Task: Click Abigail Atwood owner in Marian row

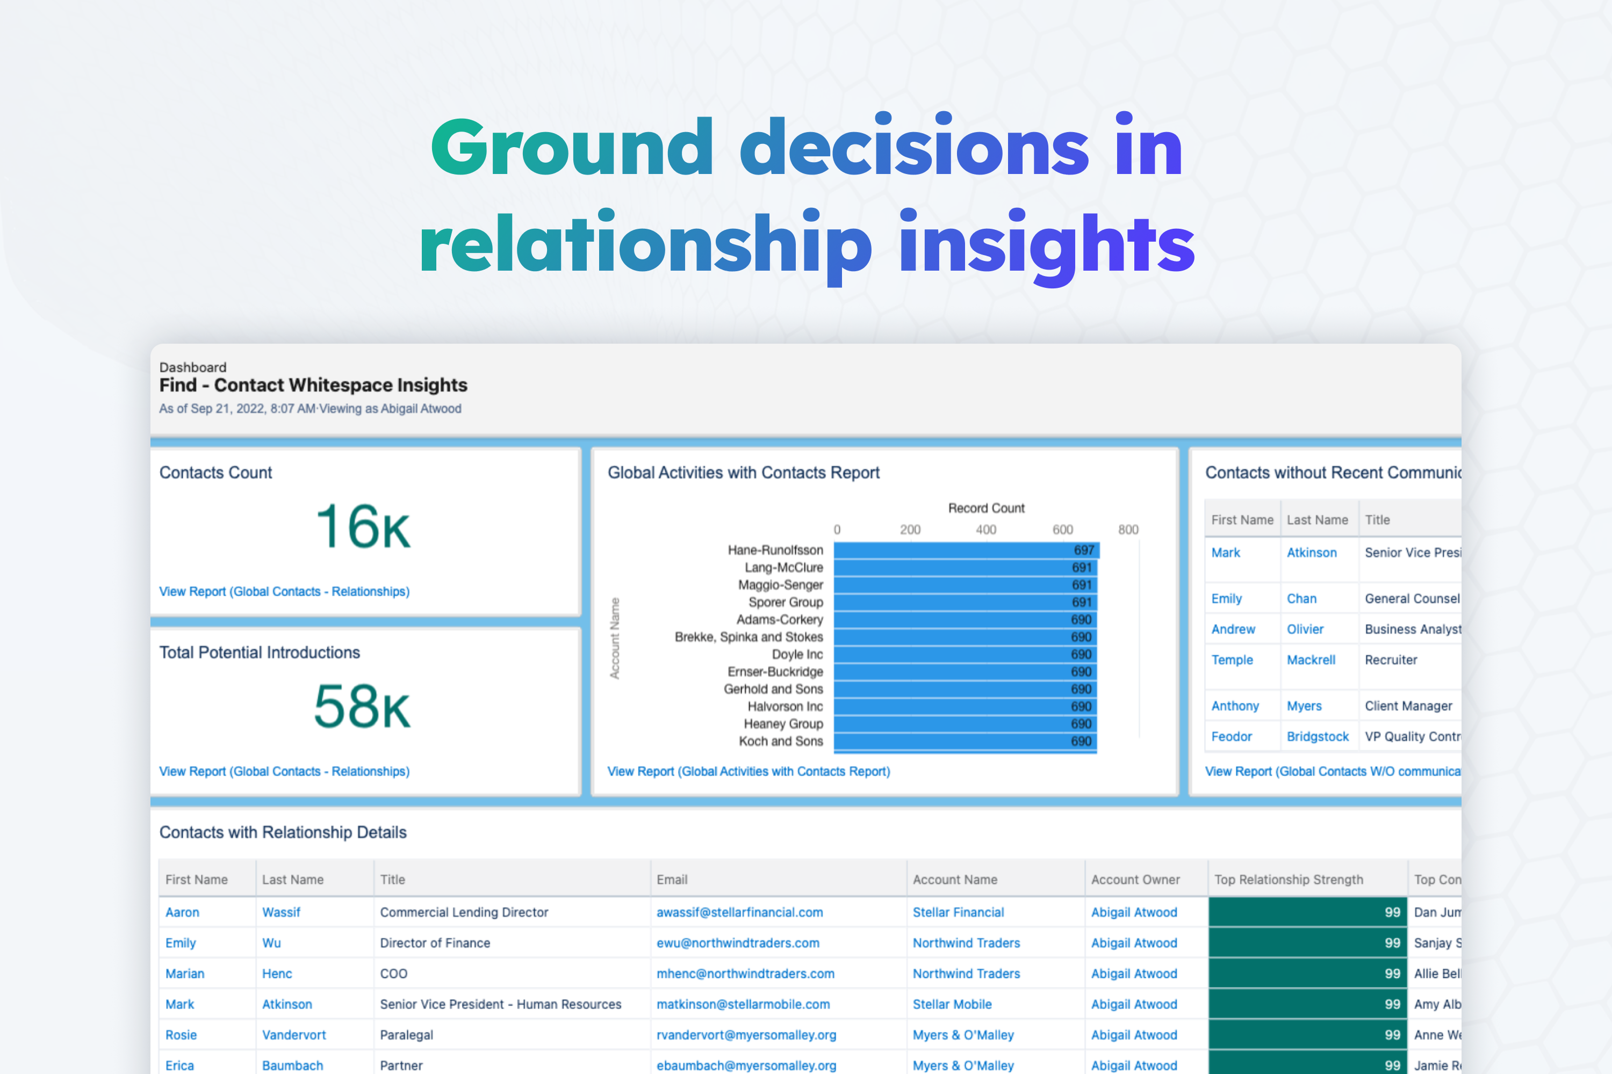Action: click(x=1134, y=973)
